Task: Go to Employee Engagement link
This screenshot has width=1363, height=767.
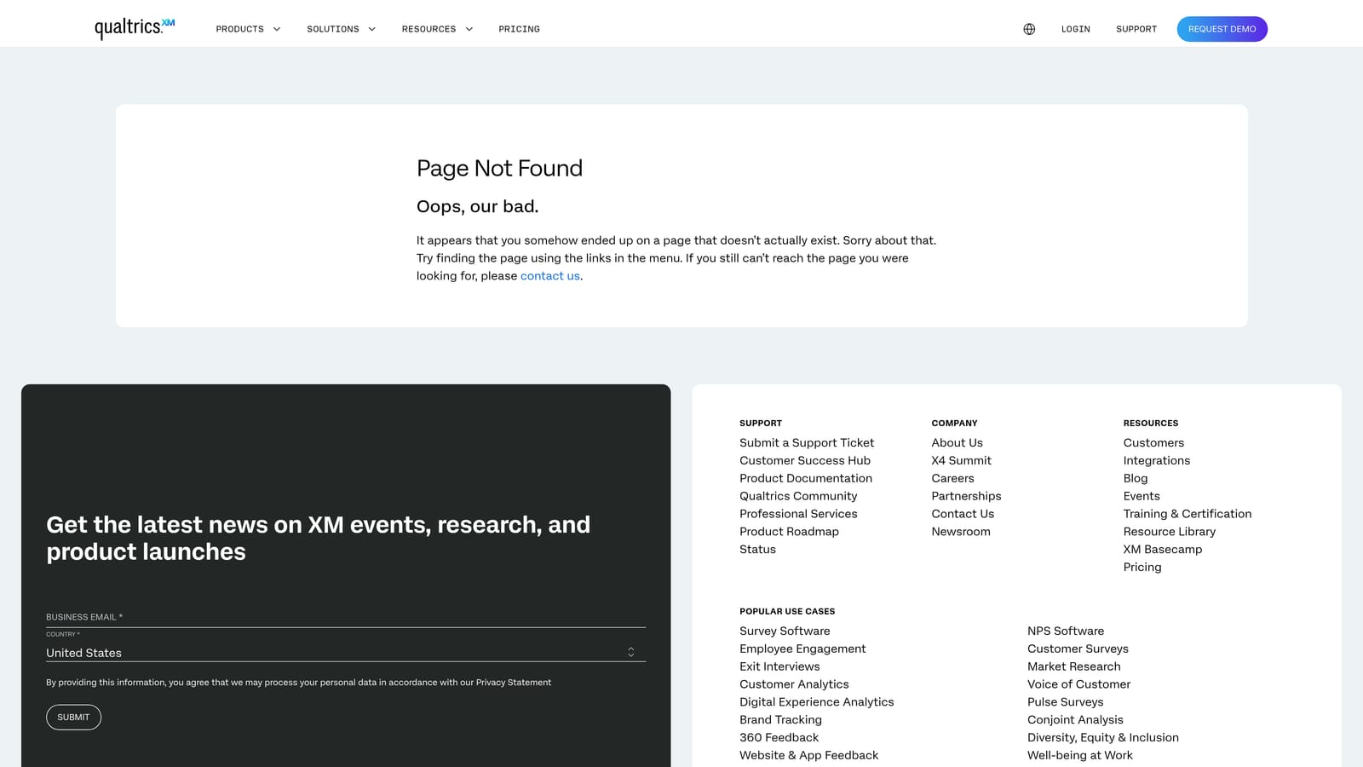Action: pyautogui.click(x=802, y=649)
